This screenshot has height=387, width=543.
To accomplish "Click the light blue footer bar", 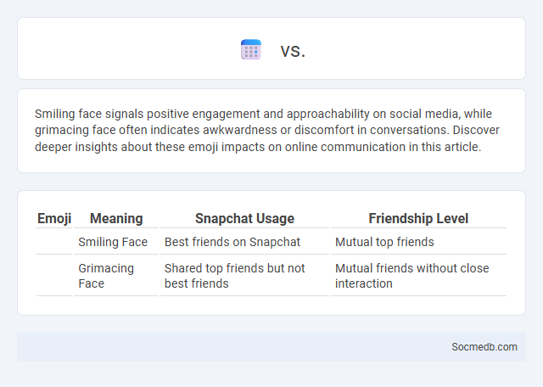I will click(x=271, y=347).
